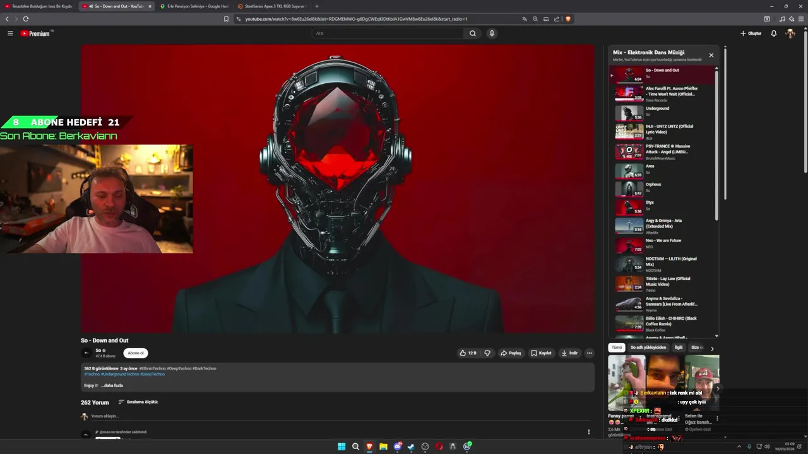Like the video with thumbs-up 12 B
The image size is (808, 454).
click(468, 353)
